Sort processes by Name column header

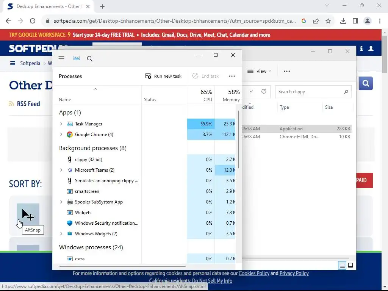[65, 100]
